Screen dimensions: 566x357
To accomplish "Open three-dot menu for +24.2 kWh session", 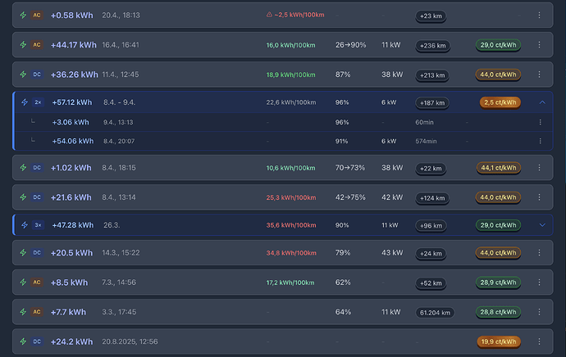I will (x=539, y=341).
